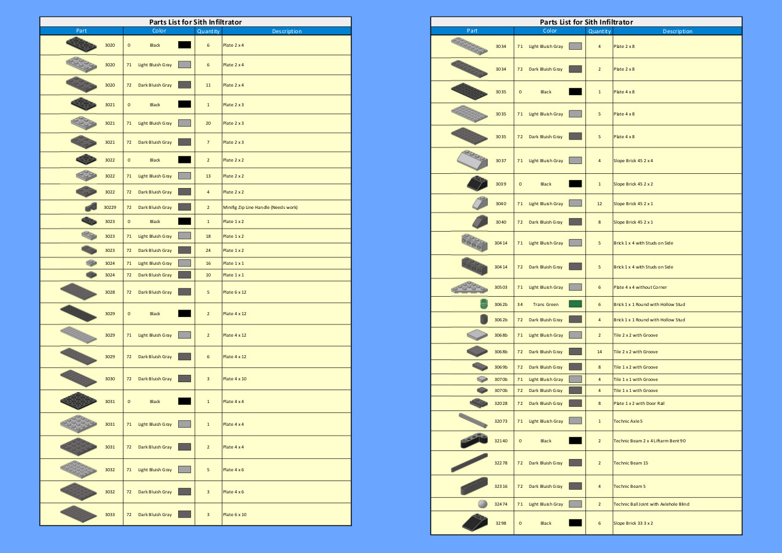The height and width of the screenshot is (553, 782).
Task: Click part number '32278'
Action: (x=501, y=463)
